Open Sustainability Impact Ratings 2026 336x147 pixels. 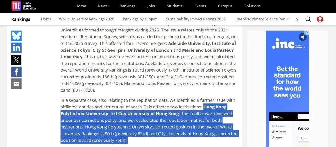196,19
